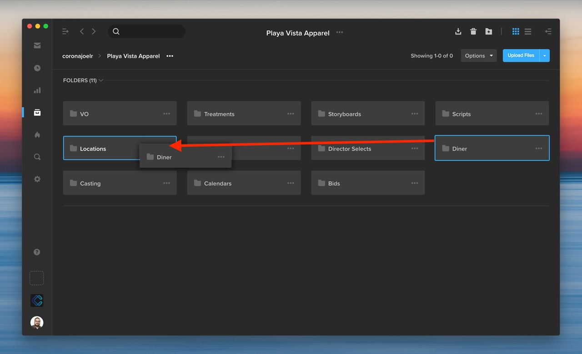Open the Casting folder
The width and height of the screenshot is (582, 354).
120,183
